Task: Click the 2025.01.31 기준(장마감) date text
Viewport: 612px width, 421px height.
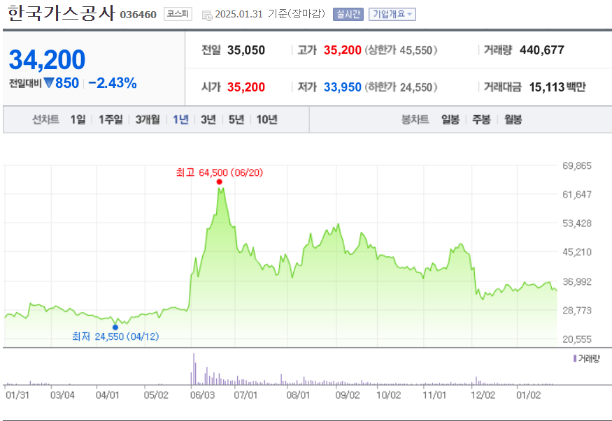Action: (270, 14)
